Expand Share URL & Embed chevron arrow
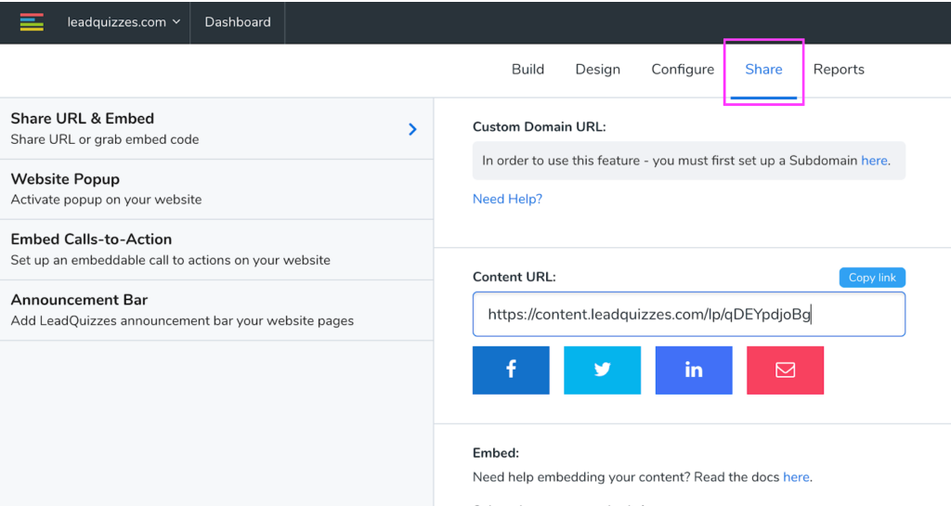Screen dimensions: 951x506 click(x=412, y=129)
